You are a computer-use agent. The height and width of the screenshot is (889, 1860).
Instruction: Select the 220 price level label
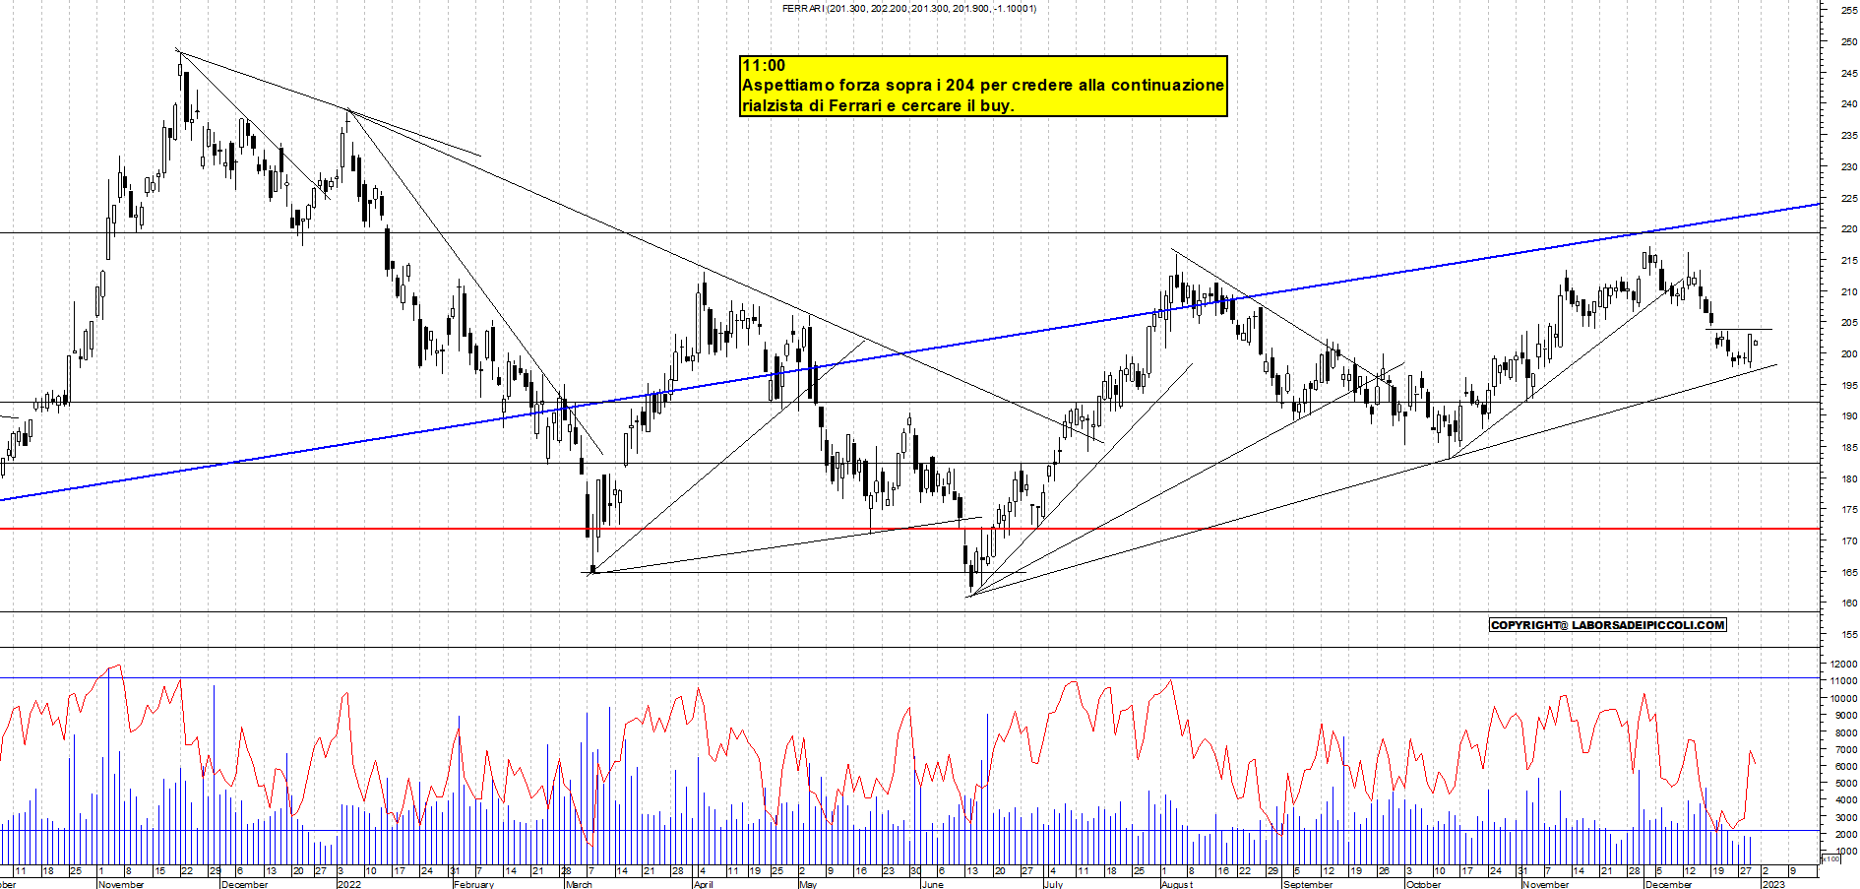point(1849,228)
